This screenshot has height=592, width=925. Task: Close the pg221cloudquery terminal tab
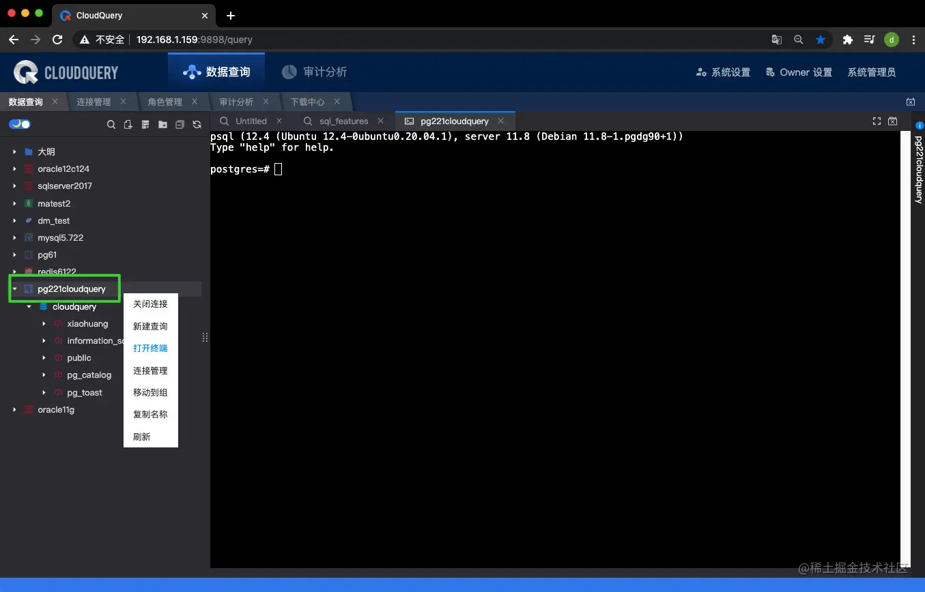pos(500,121)
